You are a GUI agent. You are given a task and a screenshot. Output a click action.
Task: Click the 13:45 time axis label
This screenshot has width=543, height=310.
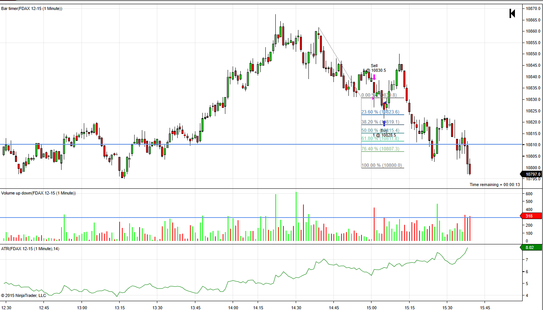[195, 308]
